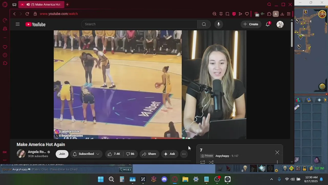328x185 pixels.
Task: Open sidebar extensions puzzle icon
Action: [5, 63]
